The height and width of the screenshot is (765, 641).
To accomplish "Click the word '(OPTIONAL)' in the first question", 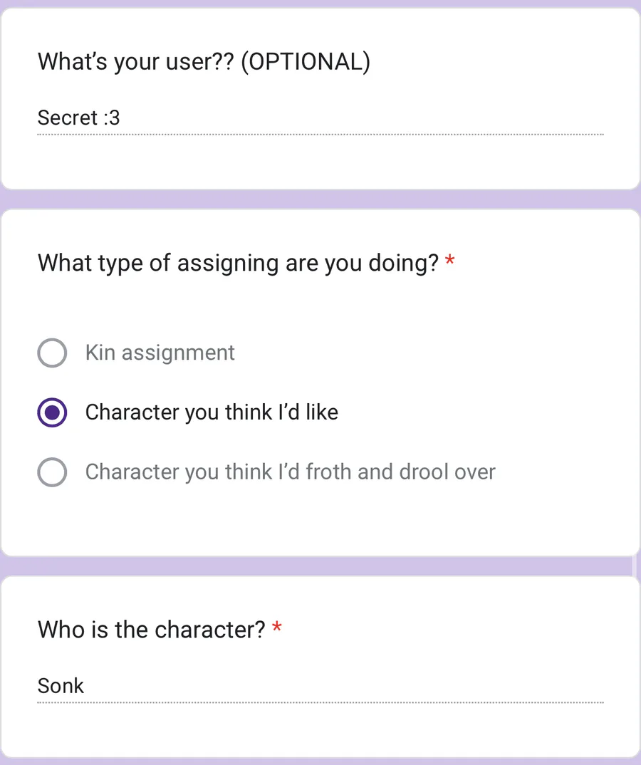I will pos(306,62).
